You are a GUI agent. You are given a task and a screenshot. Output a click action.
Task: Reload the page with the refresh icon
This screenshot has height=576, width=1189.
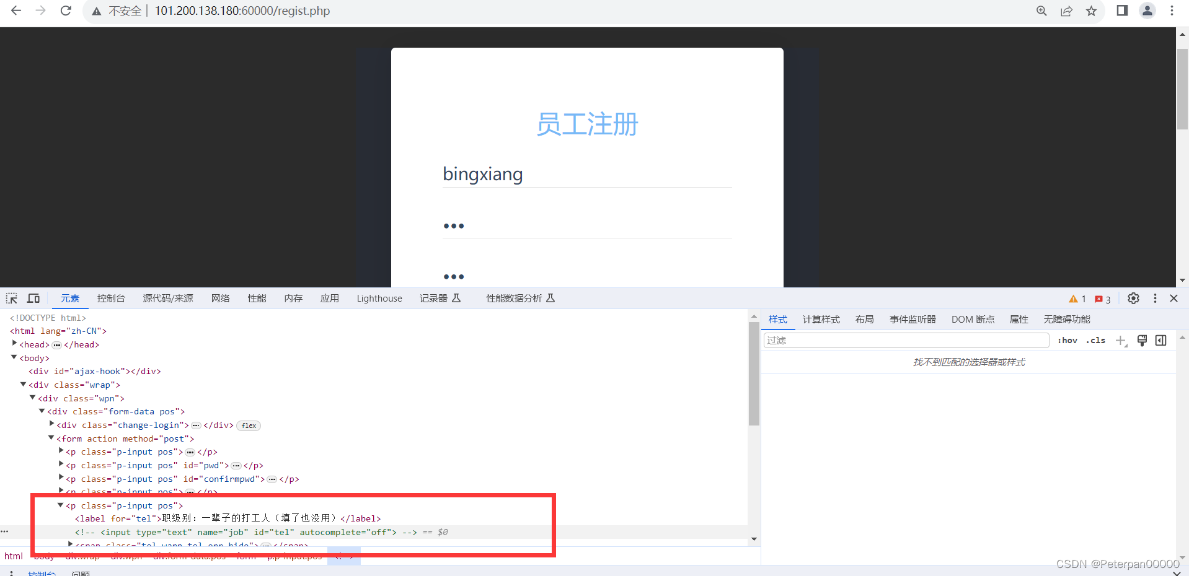click(66, 11)
